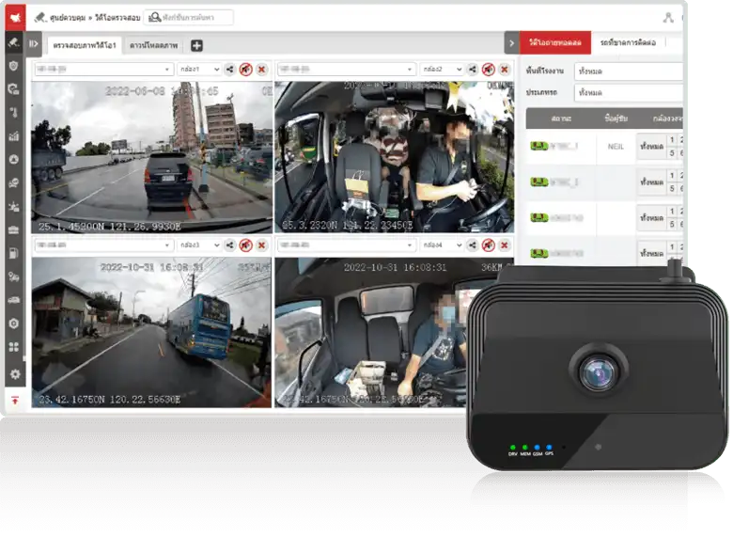The width and height of the screenshot is (733, 537).
Task: Select the car icon in the sidebar
Action: click(14, 300)
